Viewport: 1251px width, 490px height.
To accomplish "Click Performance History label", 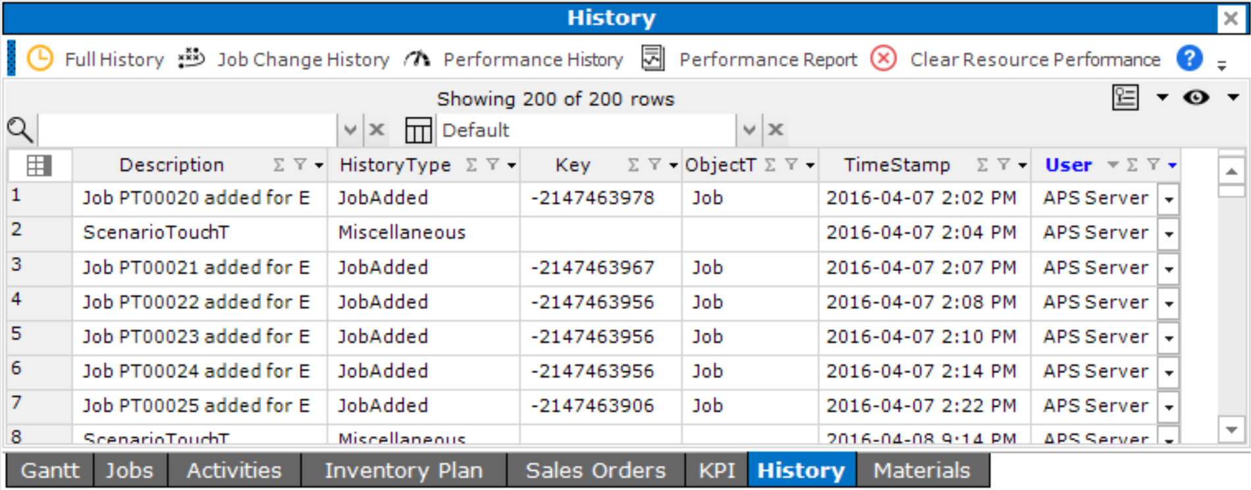I will tap(533, 60).
